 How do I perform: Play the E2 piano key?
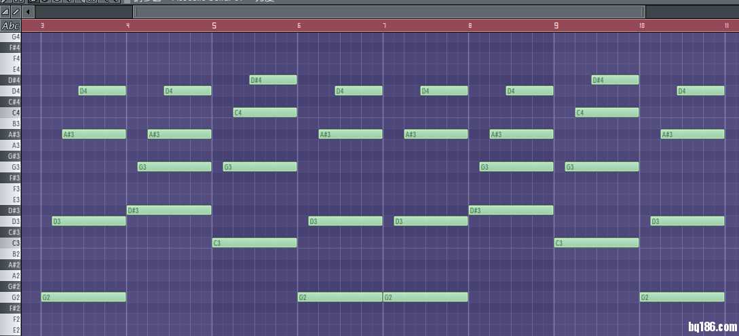[x=11, y=330]
